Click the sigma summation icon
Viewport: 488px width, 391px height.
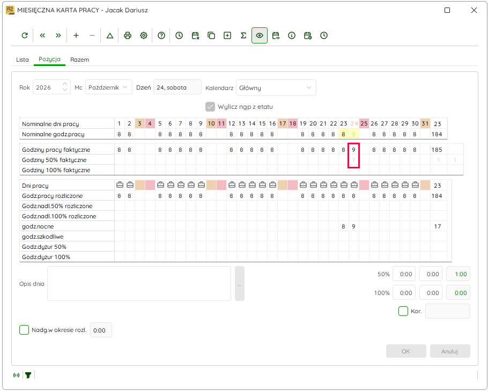[243, 35]
